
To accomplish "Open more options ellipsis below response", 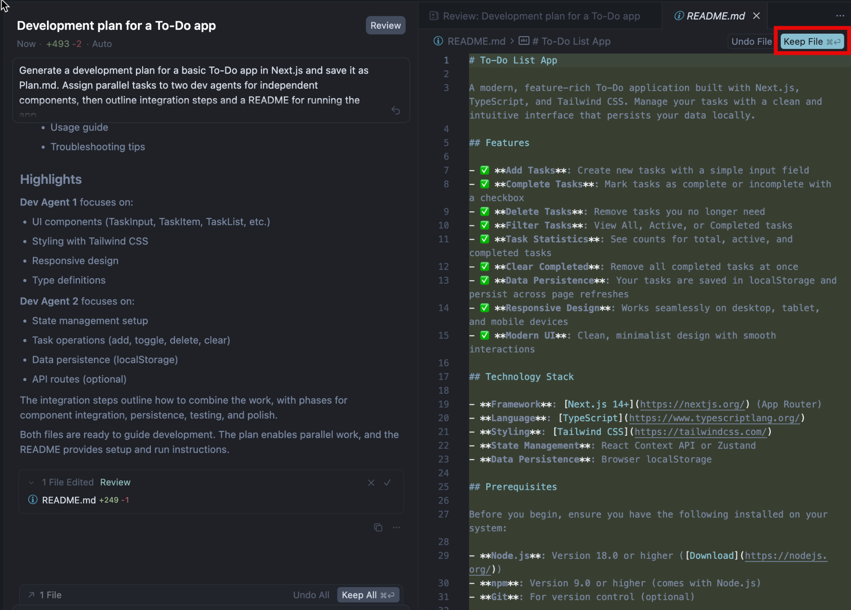I will (x=396, y=527).
